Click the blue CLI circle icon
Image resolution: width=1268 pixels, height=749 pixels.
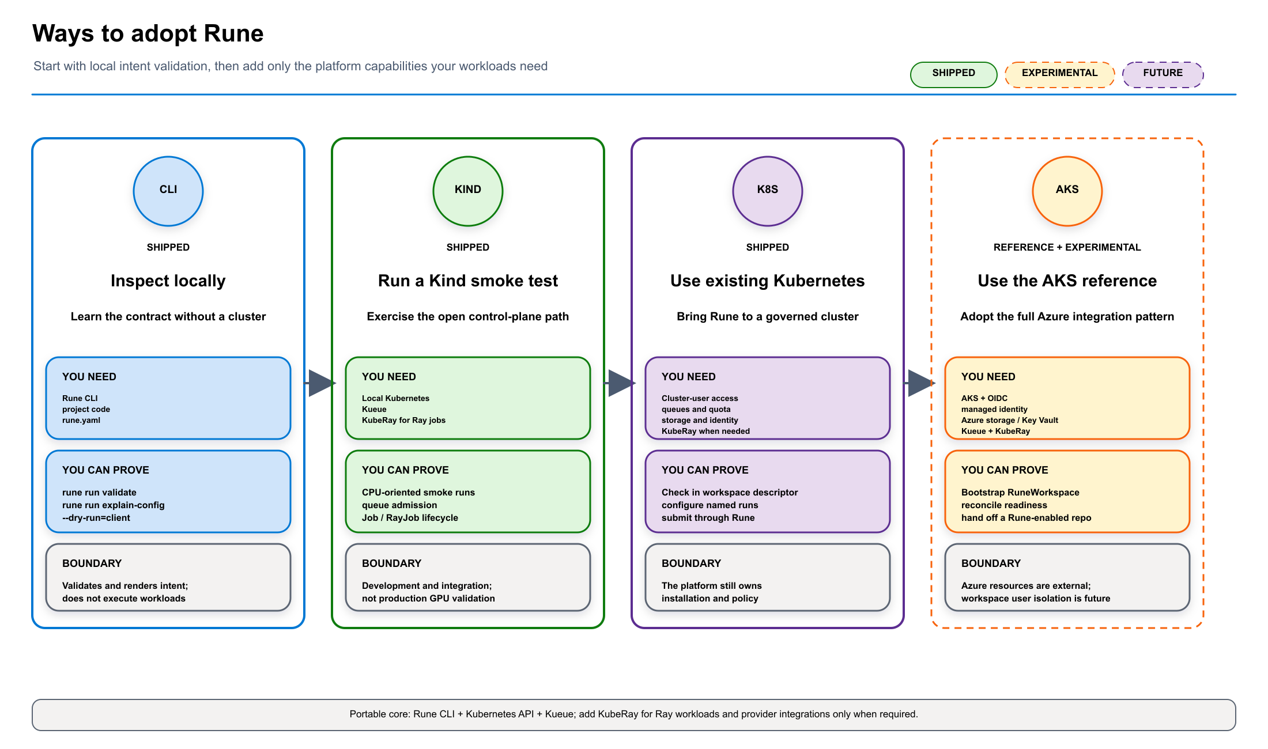tap(168, 191)
